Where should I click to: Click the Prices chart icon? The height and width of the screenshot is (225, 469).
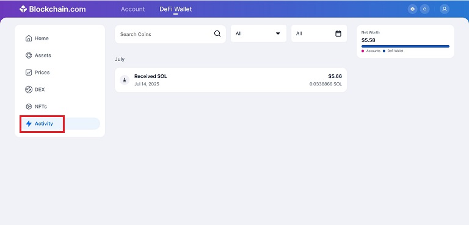coord(29,73)
